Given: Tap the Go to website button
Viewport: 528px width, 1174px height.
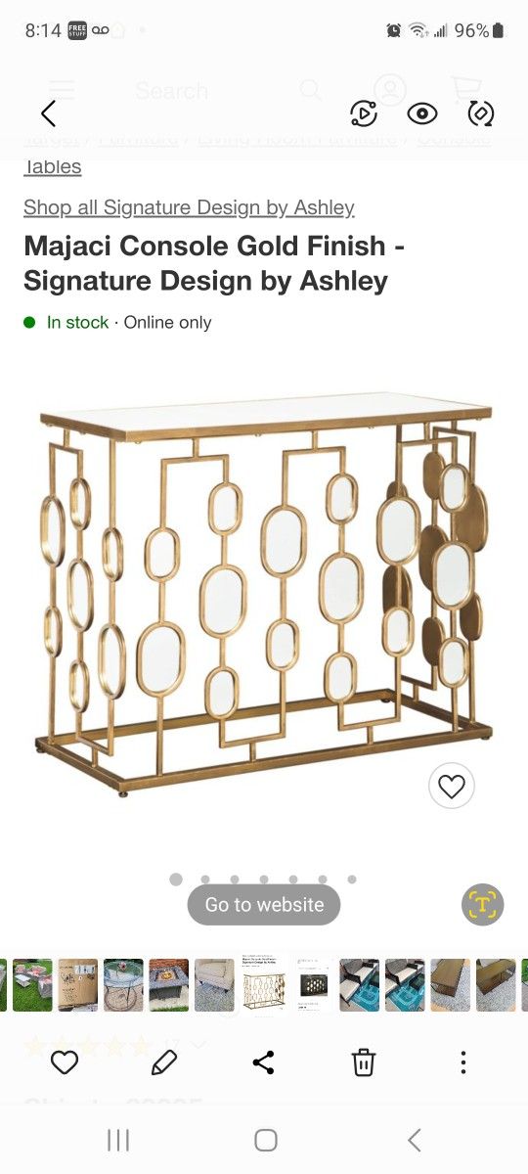Looking at the screenshot, I should coord(264,905).
